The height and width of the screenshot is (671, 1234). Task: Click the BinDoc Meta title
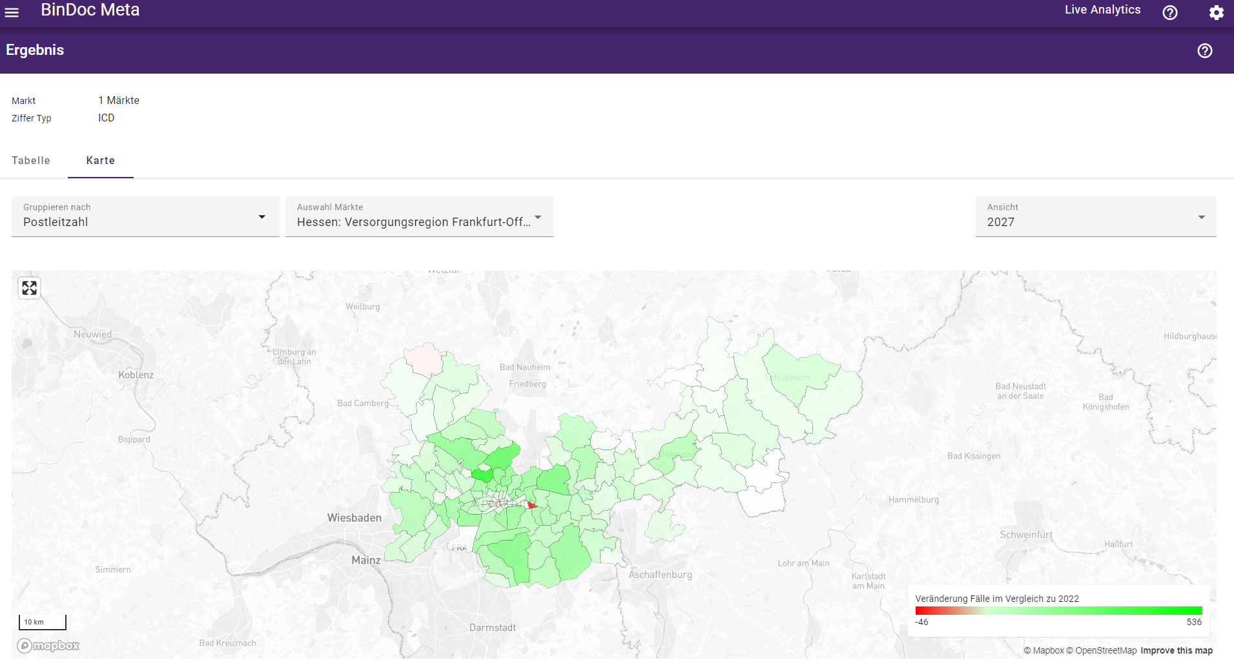[x=90, y=10]
